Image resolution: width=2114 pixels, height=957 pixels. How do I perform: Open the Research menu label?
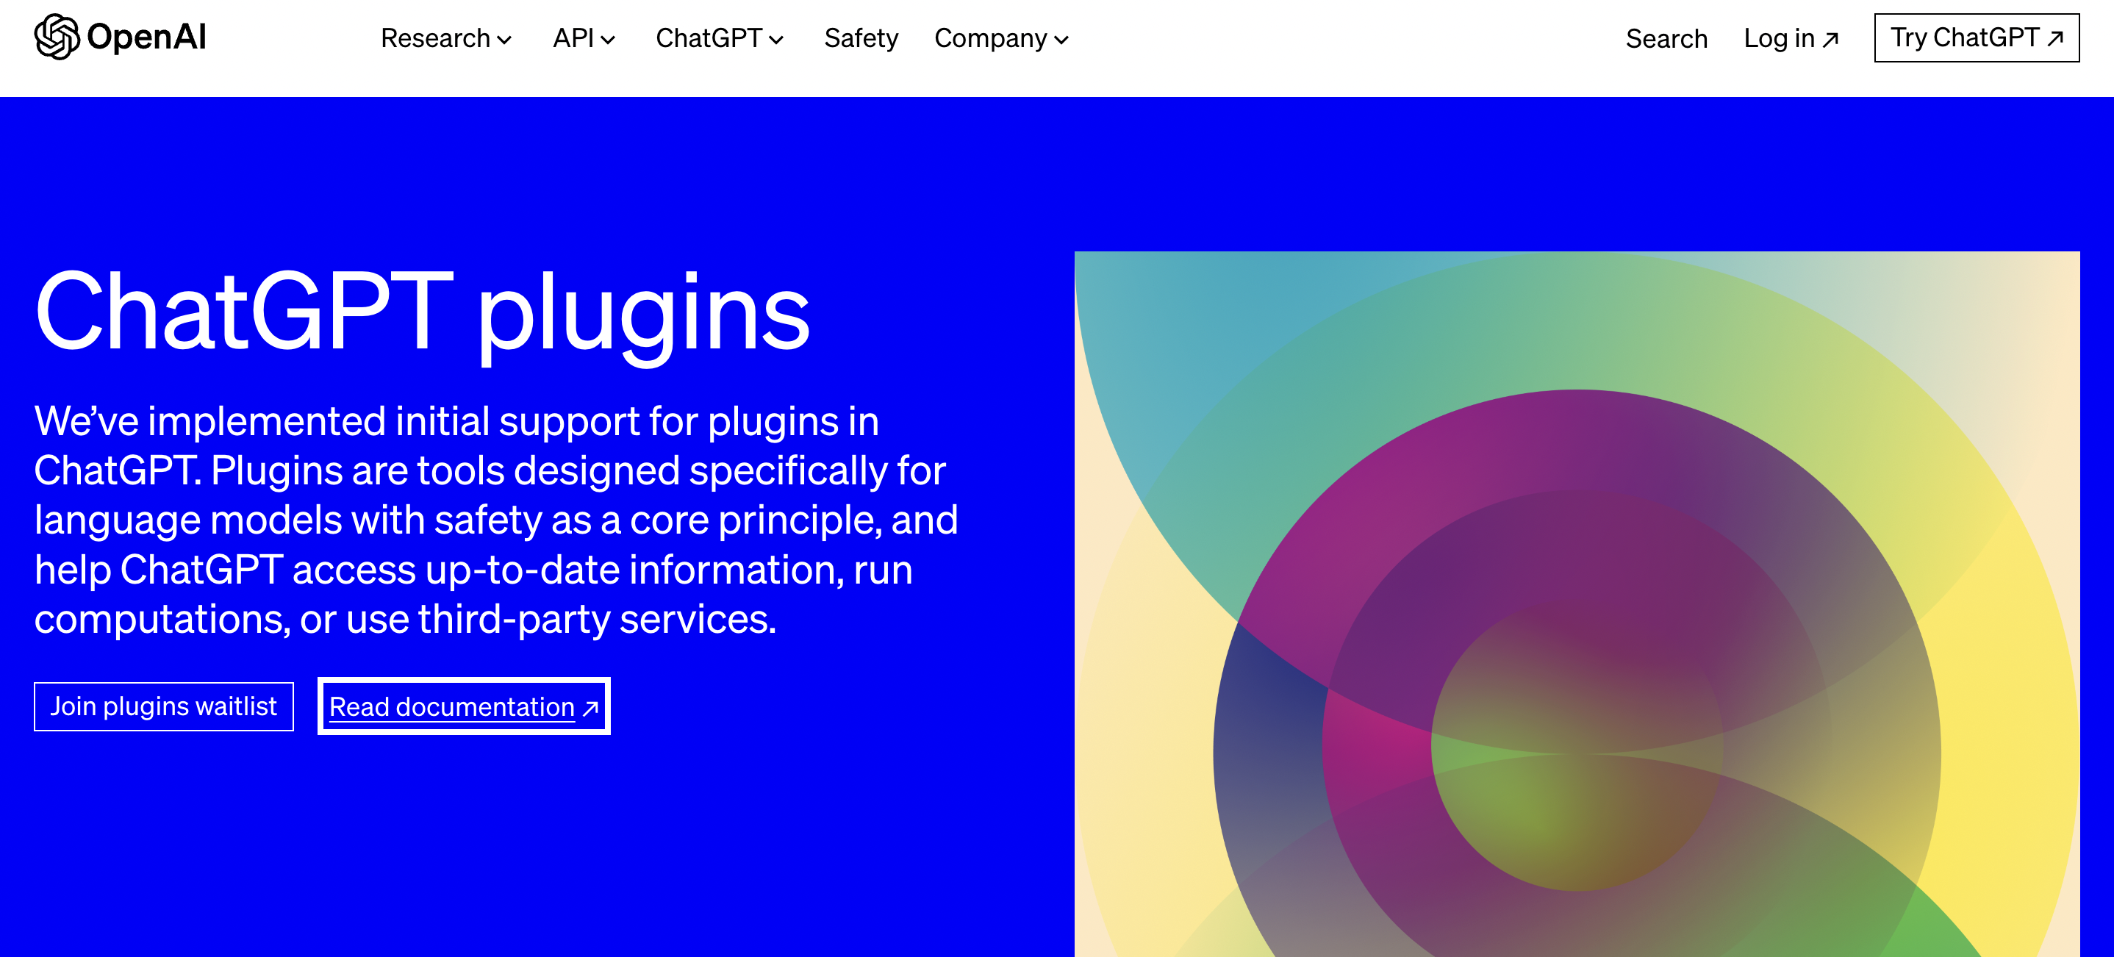click(x=435, y=38)
